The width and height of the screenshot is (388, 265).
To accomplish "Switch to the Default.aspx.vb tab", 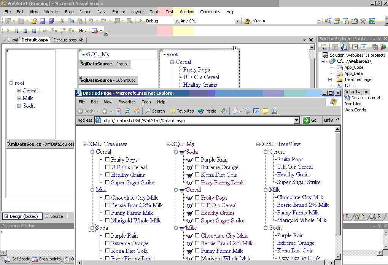I will pyautogui.click(x=68, y=40).
